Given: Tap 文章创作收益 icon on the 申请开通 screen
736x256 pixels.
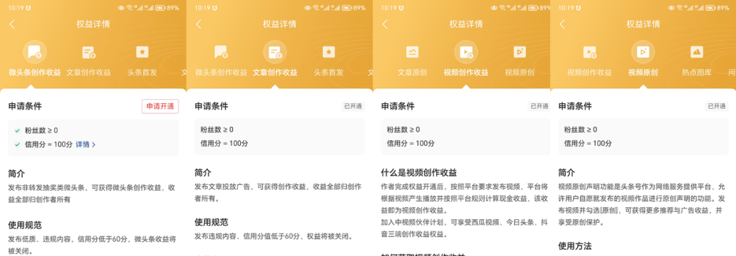Looking at the screenshot, I should [89, 52].
